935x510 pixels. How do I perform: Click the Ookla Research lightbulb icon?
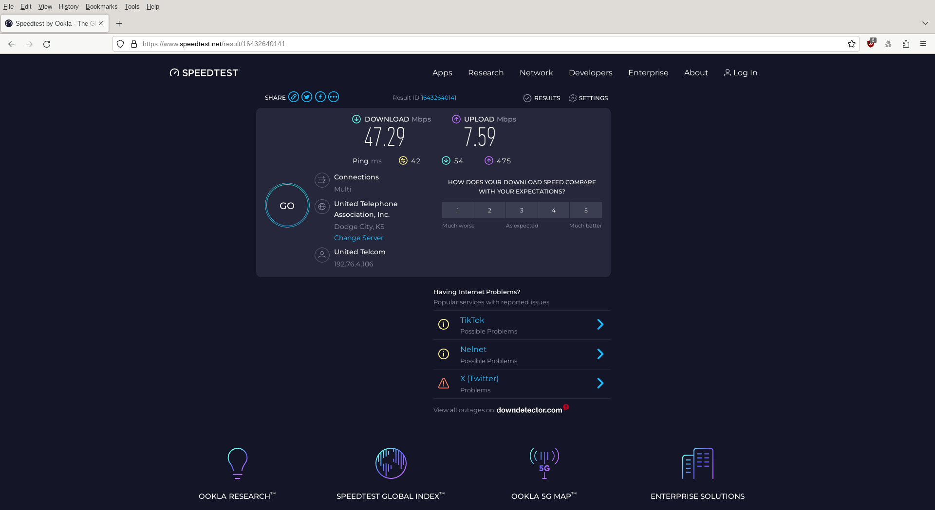tap(238, 463)
